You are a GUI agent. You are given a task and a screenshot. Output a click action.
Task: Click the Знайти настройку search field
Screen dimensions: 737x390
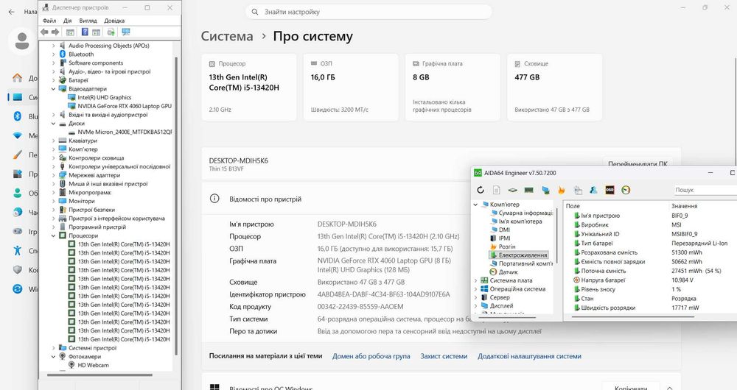(x=368, y=12)
